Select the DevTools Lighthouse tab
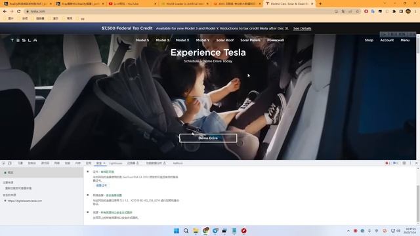This screenshot has height=236, width=420. (115, 163)
